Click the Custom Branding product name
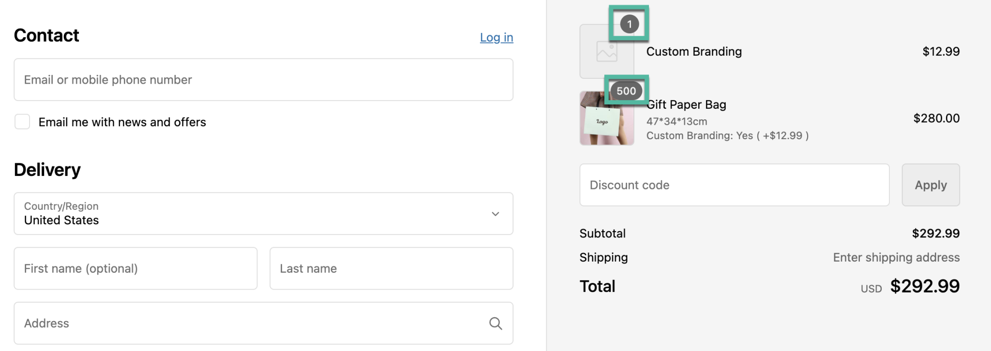The width and height of the screenshot is (991, 351). (694, 52)
